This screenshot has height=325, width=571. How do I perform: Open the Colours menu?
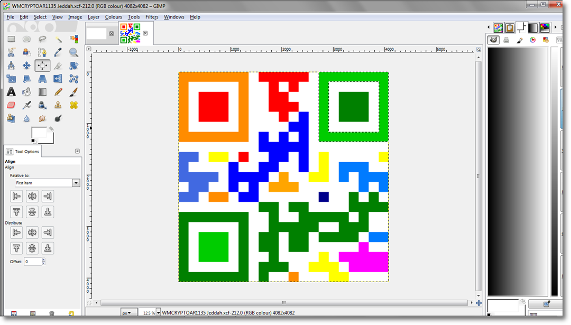113,17
